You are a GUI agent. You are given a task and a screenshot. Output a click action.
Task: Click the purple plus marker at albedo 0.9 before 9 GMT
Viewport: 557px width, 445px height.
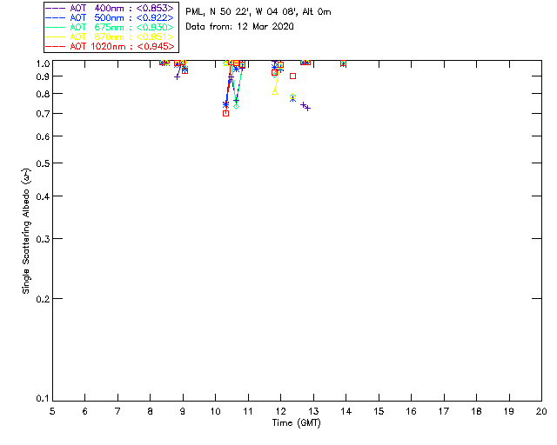(177, 76)
